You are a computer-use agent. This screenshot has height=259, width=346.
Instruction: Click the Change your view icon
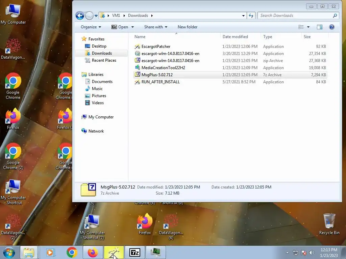pos(301,27)
